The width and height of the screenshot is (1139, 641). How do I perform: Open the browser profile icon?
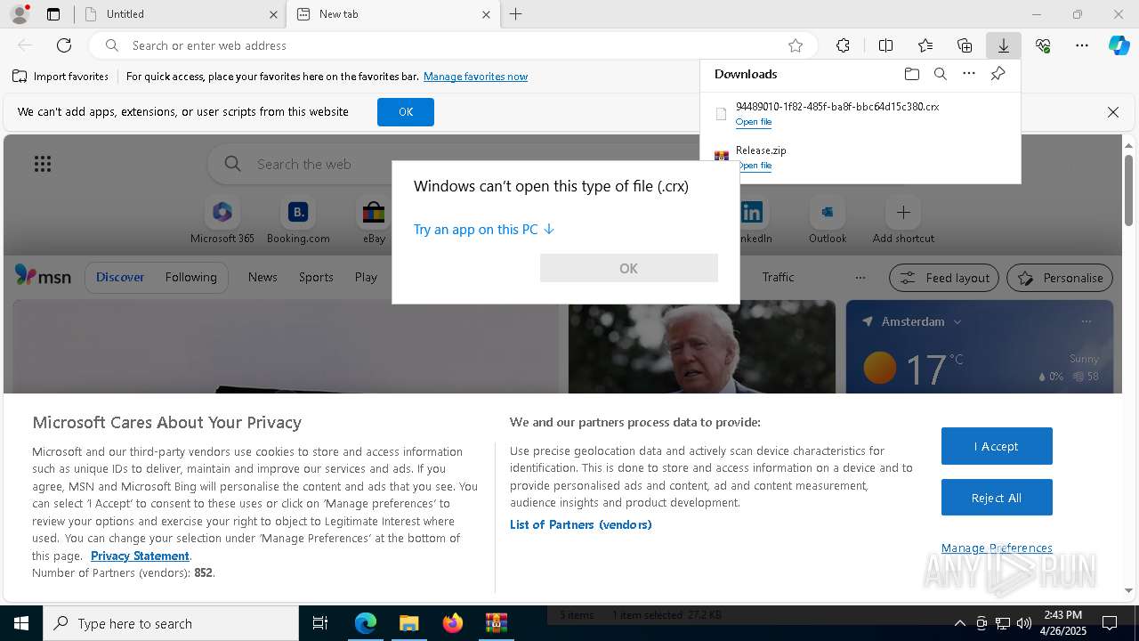click(x=19, y=14)
